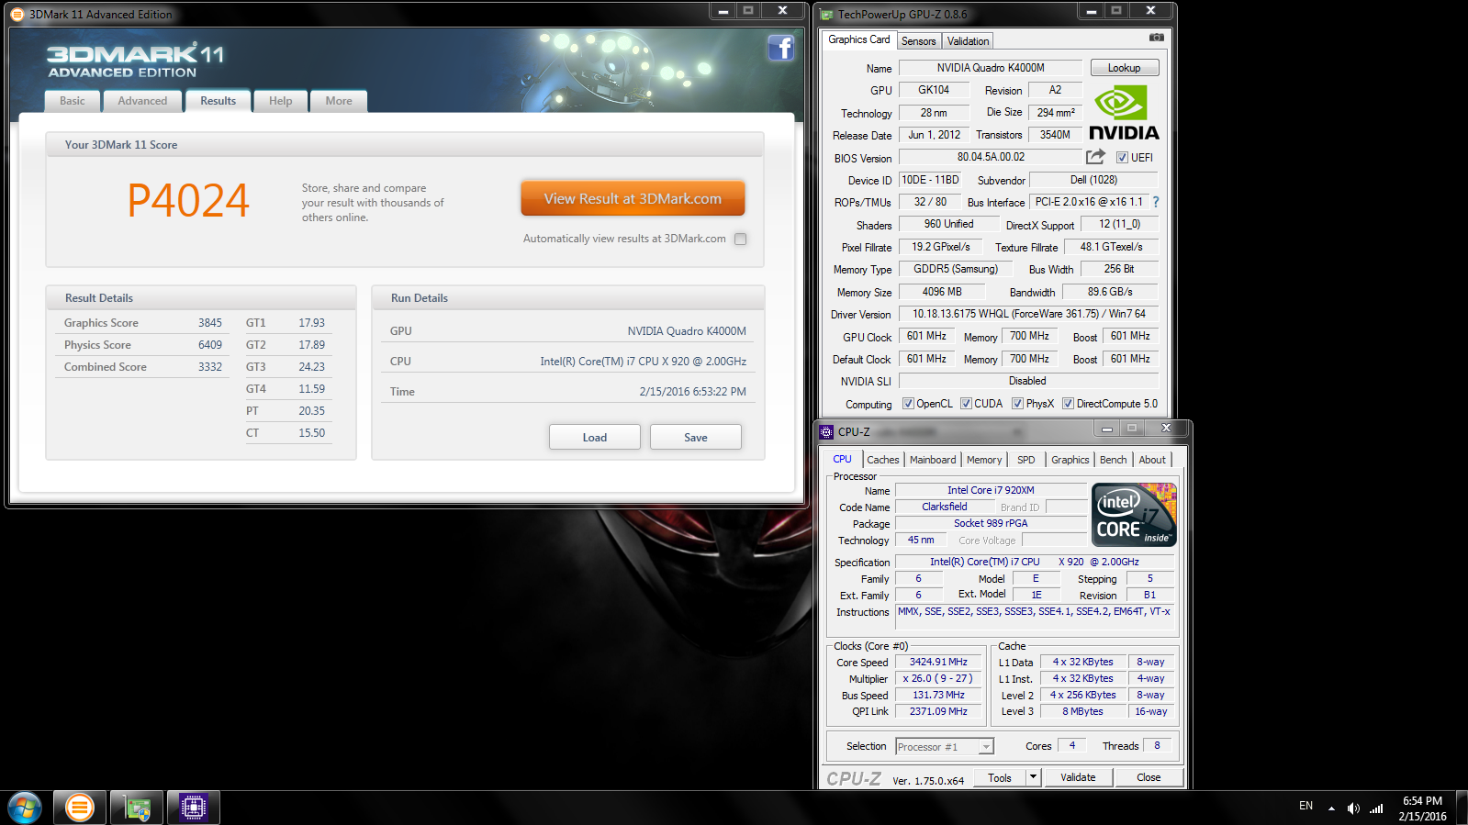Click the BIOS share export icon
Image resolution: width=1468 pixels, height=825 pixels.
click(1095, 157)
